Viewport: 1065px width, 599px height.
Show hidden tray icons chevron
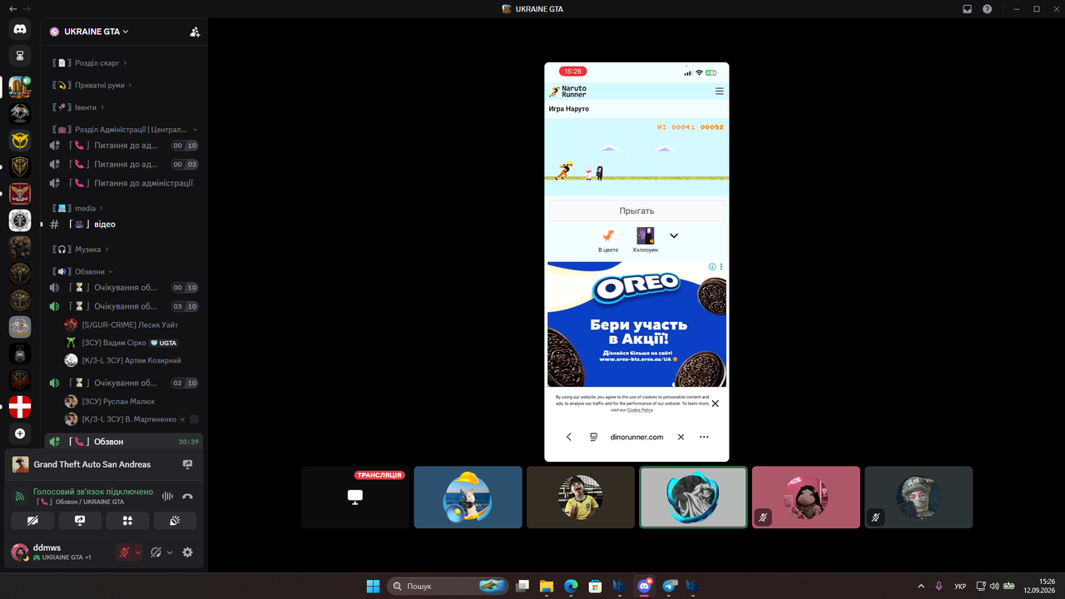click(x=920, y=586)
